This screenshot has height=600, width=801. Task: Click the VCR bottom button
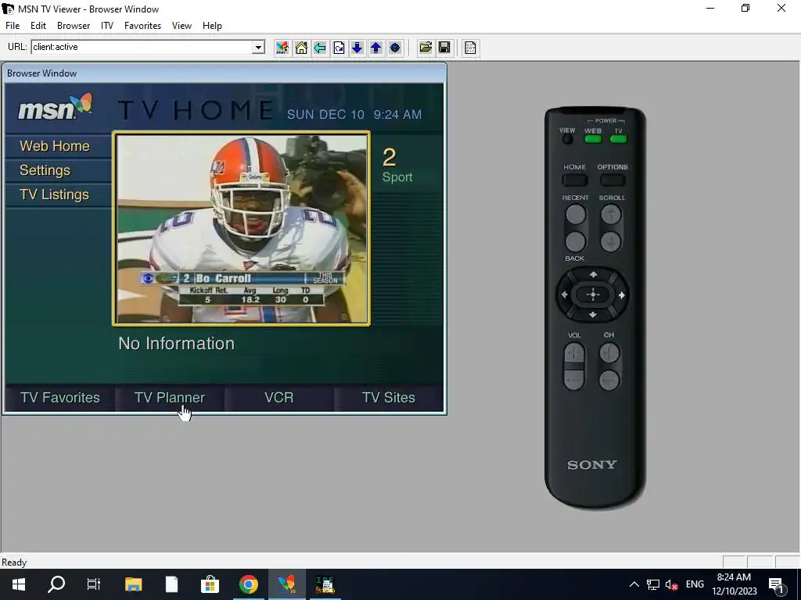[279, 398]
